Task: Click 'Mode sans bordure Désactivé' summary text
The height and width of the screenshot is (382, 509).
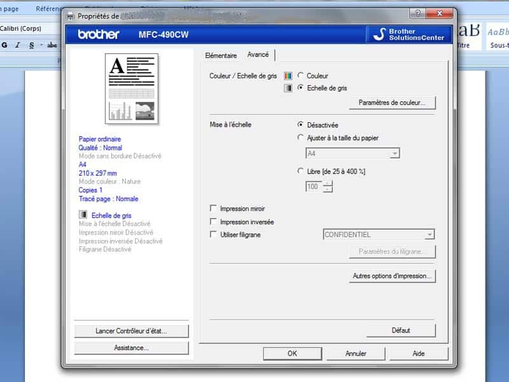Action: [120, 156]
